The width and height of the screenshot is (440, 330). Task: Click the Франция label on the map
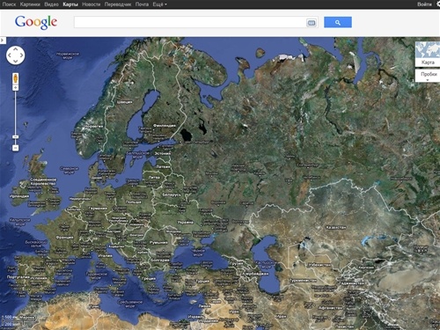[x=64, y=238]
